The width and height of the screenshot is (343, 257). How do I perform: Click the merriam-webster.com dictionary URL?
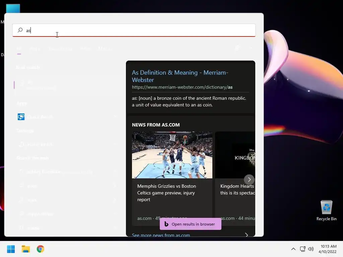point(182,87)
